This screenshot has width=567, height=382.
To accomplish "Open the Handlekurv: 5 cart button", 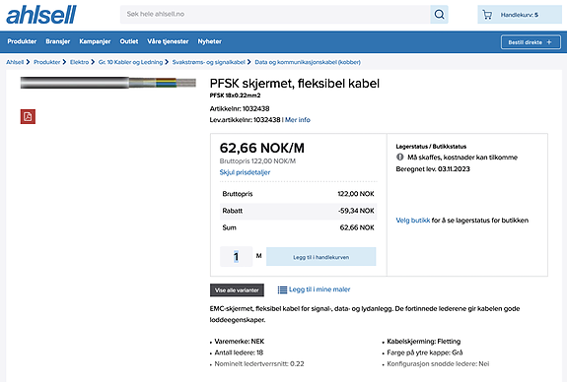I will click(x=520, y=15).
